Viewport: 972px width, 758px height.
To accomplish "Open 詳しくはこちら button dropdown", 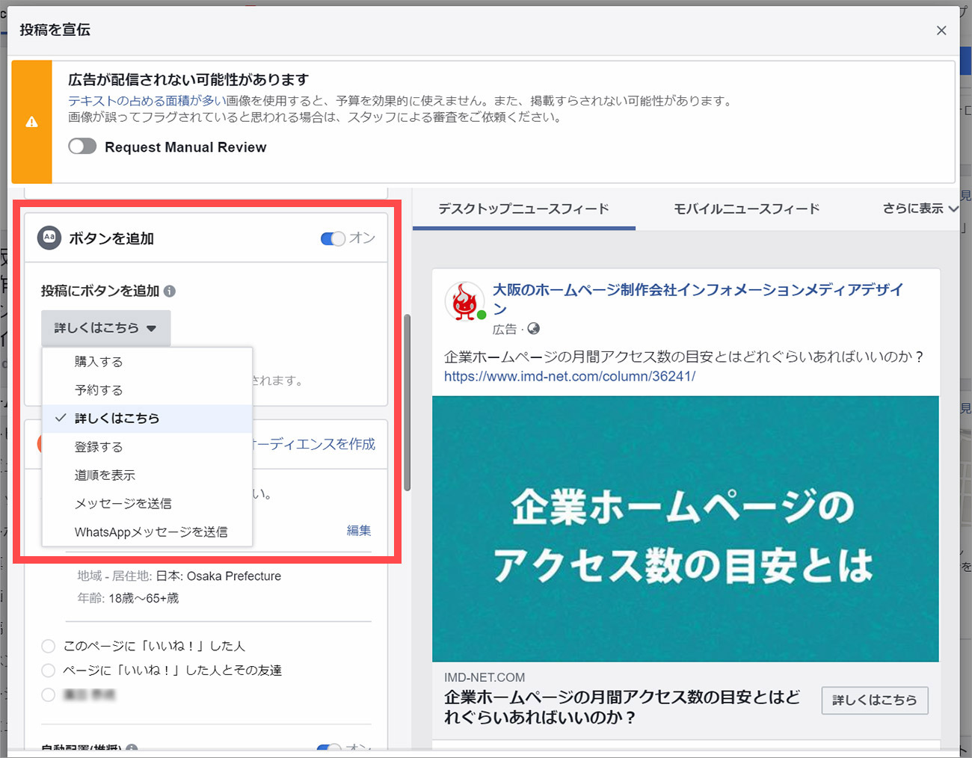I will coord(105,328).
